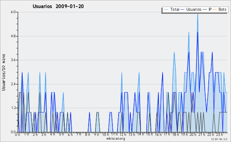Click the light blue Total legend line

tap(166, 10)
